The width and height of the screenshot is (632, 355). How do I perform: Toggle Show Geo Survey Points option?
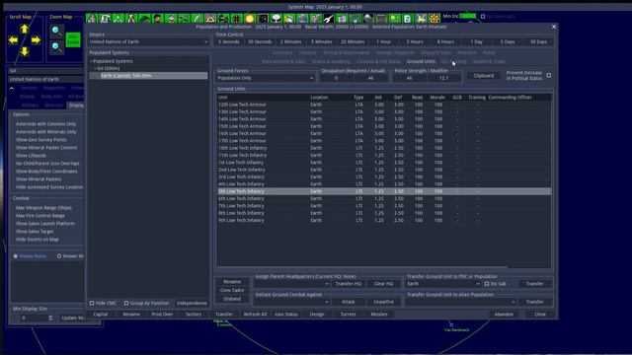41,140
